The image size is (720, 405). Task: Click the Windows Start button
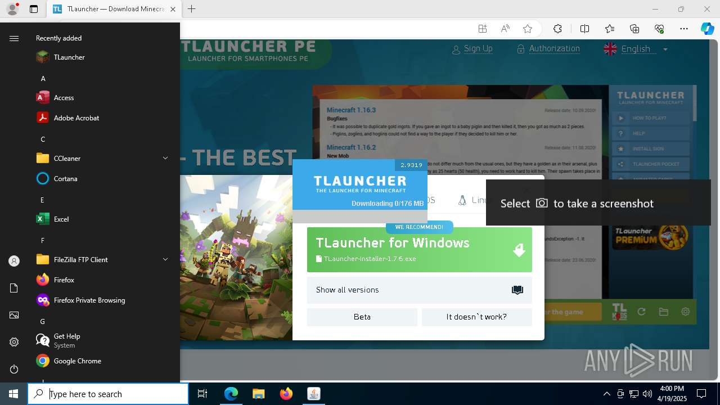coord(13,394)
